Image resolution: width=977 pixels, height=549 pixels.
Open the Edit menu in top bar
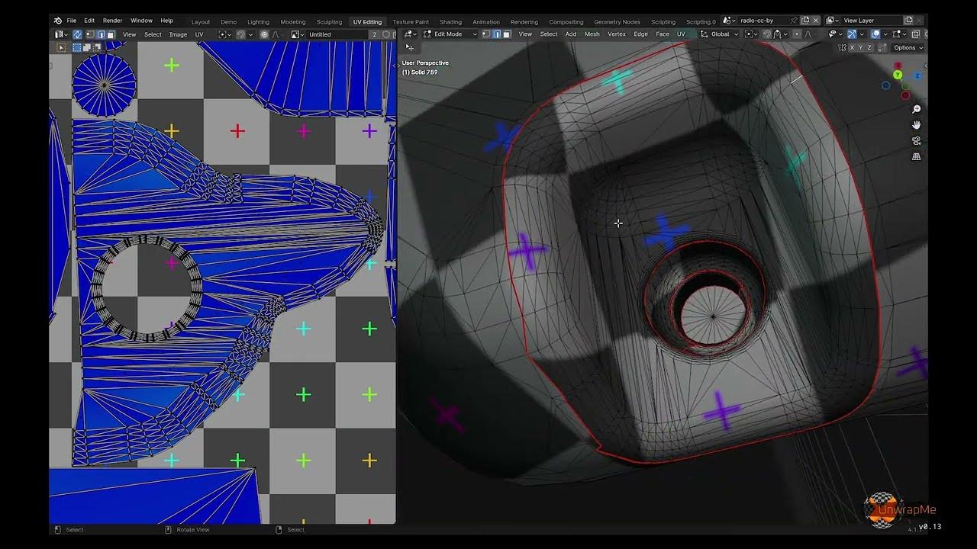pos(89,21)
